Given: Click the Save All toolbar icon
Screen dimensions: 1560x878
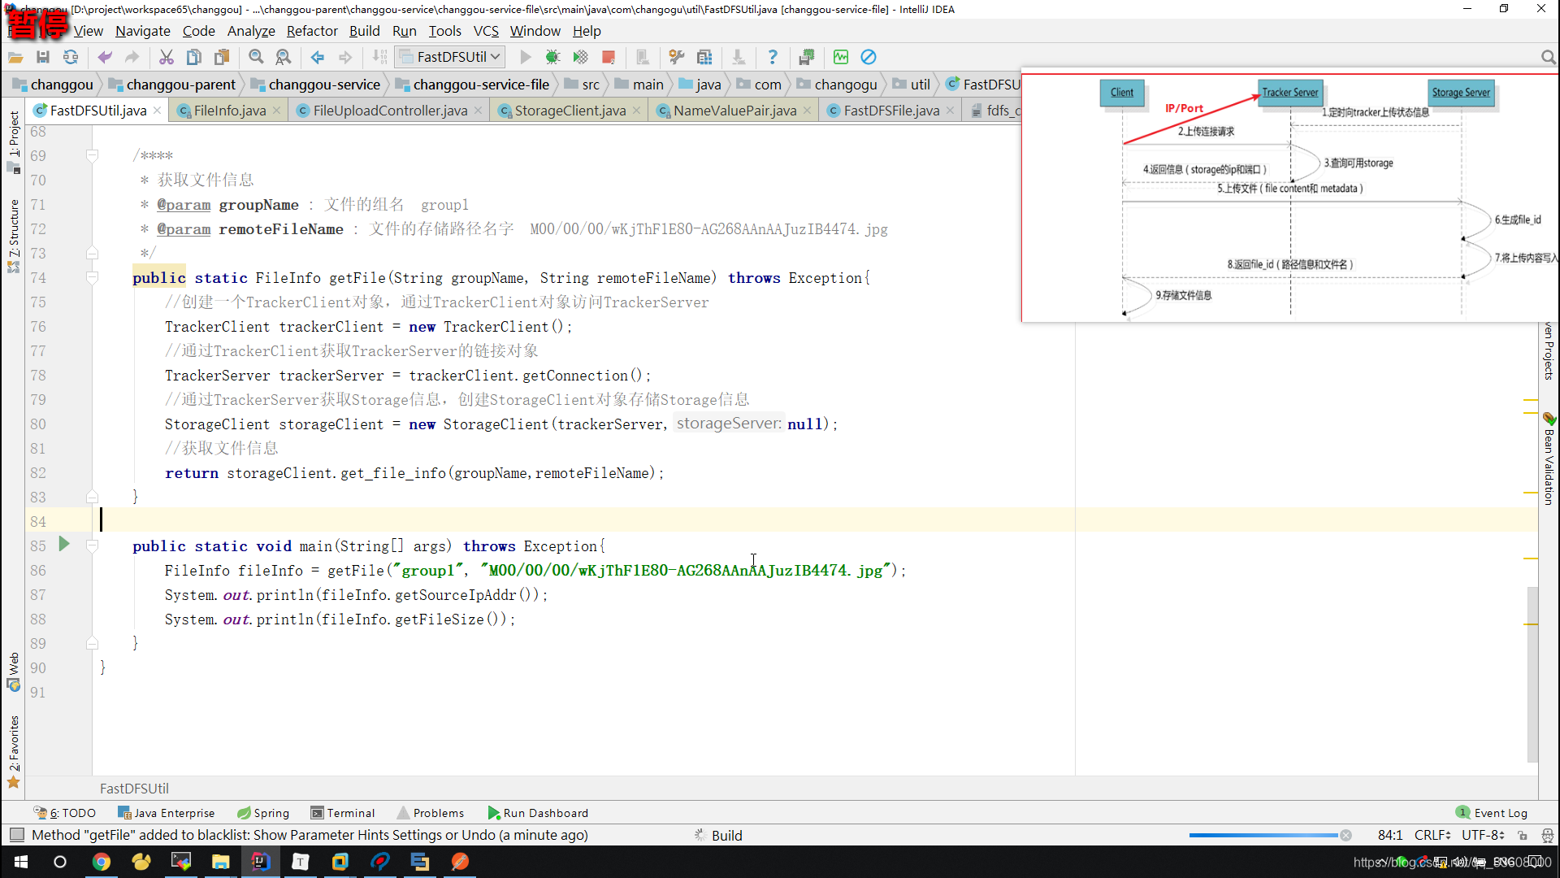Looking at the screenshot, I should pyautogui.click(x=43, y=57).
